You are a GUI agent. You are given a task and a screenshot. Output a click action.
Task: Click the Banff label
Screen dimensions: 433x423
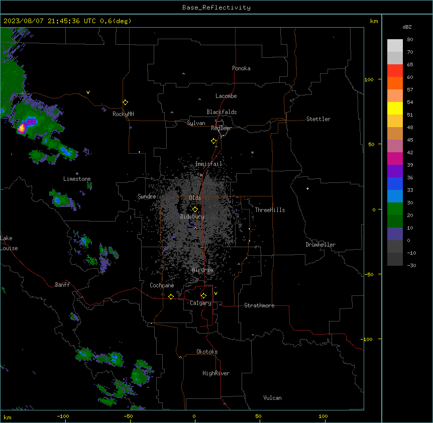pos(62,285)
